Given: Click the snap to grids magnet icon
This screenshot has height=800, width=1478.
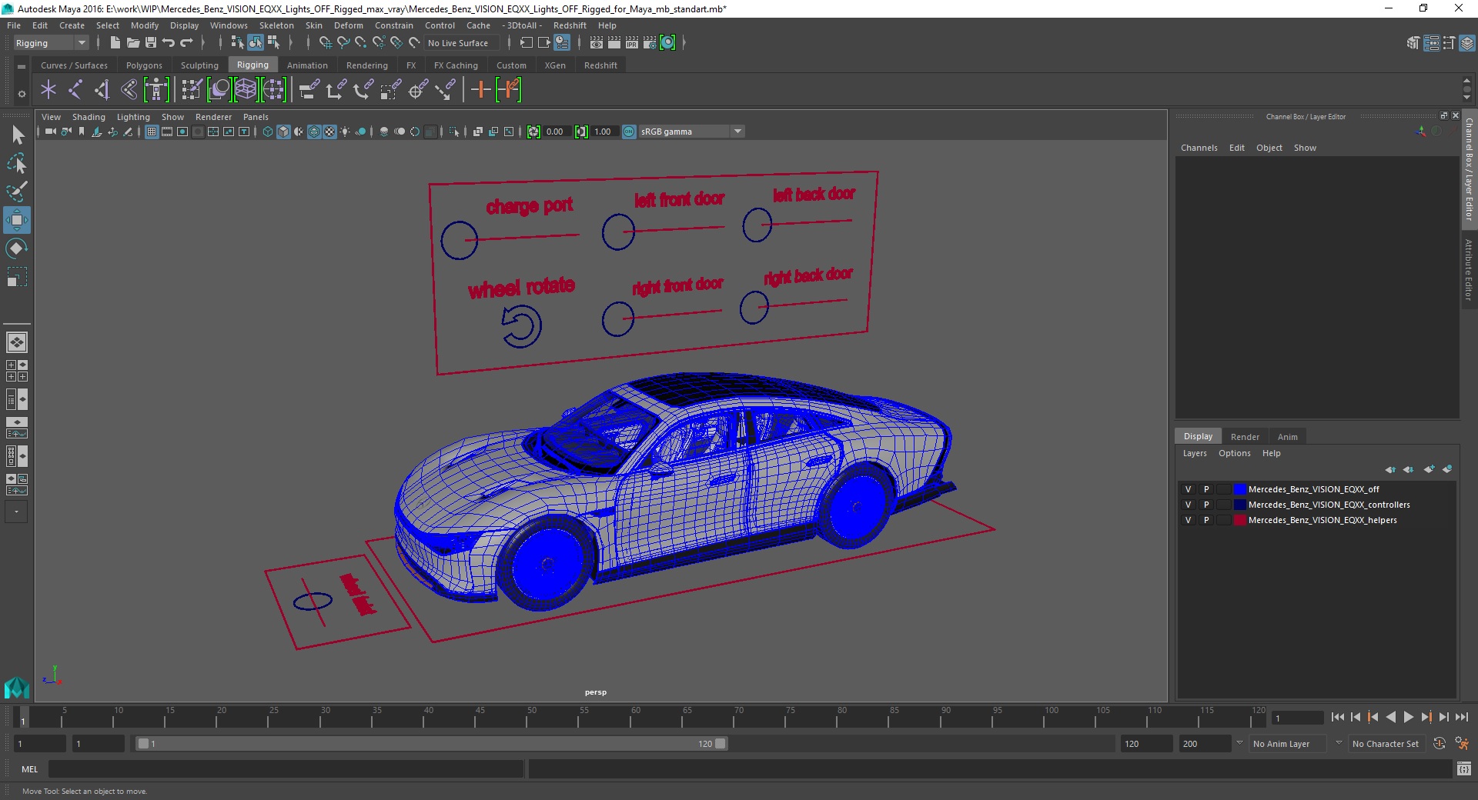Looking at the screenshot, I should (x=325, y=43).
